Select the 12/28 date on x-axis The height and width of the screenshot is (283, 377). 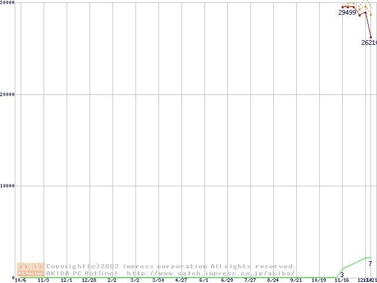(89, 281)
